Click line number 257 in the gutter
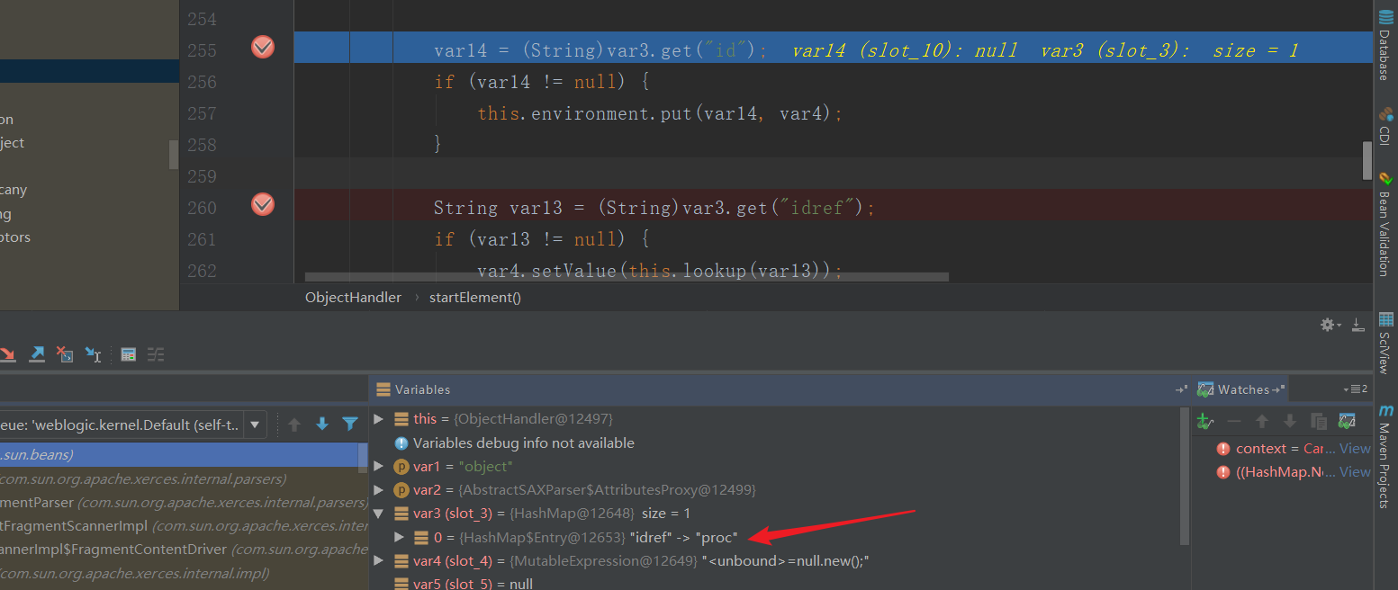The width and height of the screenshot is (1398, 590). tap(202, 113)
